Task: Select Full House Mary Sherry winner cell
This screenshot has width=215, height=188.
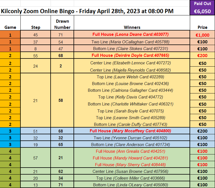Action: pyautogui.click(x=132, y=164)
